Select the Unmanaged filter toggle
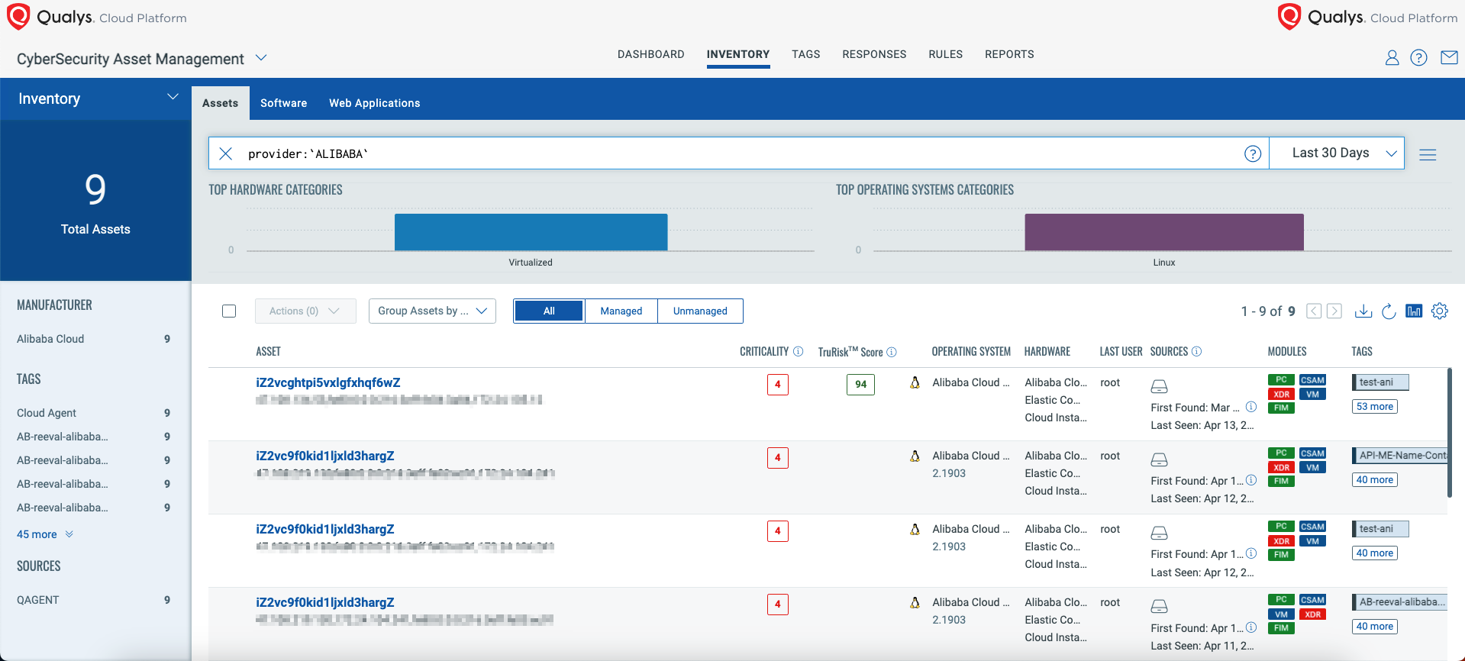This screenshot has height=661, width=1465. [700, 311]
